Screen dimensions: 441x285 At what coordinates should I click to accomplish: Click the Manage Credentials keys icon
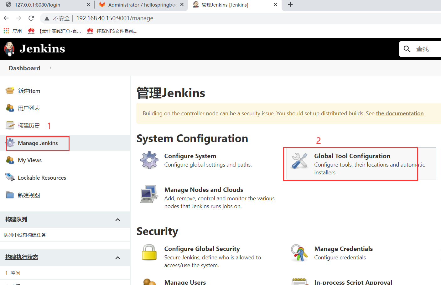tap(299, 252)
